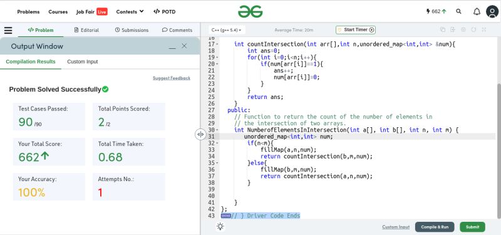Click the editor vertical scrollbar
Viewport: 501px width, 235px height.
point(498,150)
